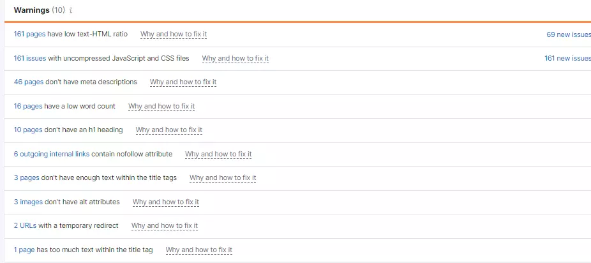This screenshot has width=591, height=263.
Task: Click the 161 new issues link
Action: (x=567, y=58)
